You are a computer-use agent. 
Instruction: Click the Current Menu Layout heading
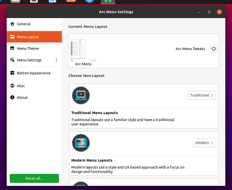point(88,27)
